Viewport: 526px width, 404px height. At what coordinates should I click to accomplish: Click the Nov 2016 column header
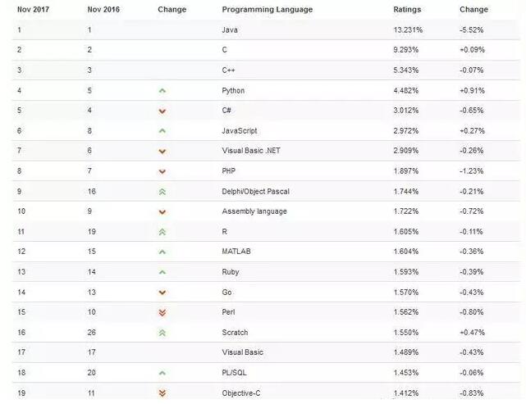tap(103, 10)
